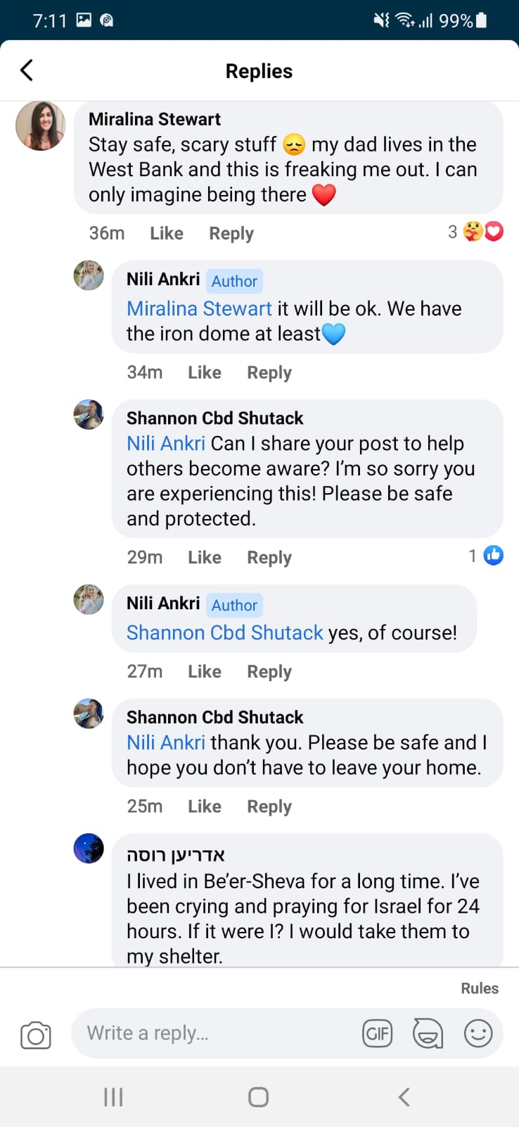The image size is (519, 1127).
Task: Open mentioned Miralina Stewart profile link
Action: coord(199,309)
